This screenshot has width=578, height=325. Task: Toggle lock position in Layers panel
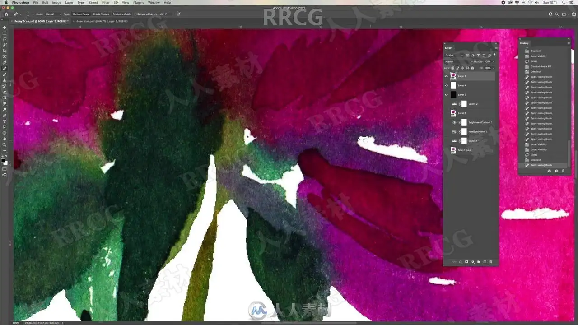pos(462,68)
